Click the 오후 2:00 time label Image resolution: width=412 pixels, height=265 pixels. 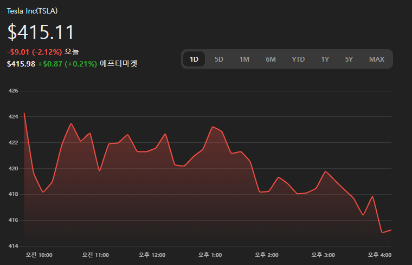tap(266, 255)
